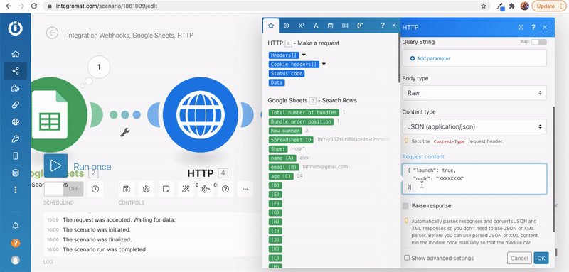Image resolution: width=569 pixels, height=272 pixels.
Task: Click browser Update button
Action: (x=548, y=6)
